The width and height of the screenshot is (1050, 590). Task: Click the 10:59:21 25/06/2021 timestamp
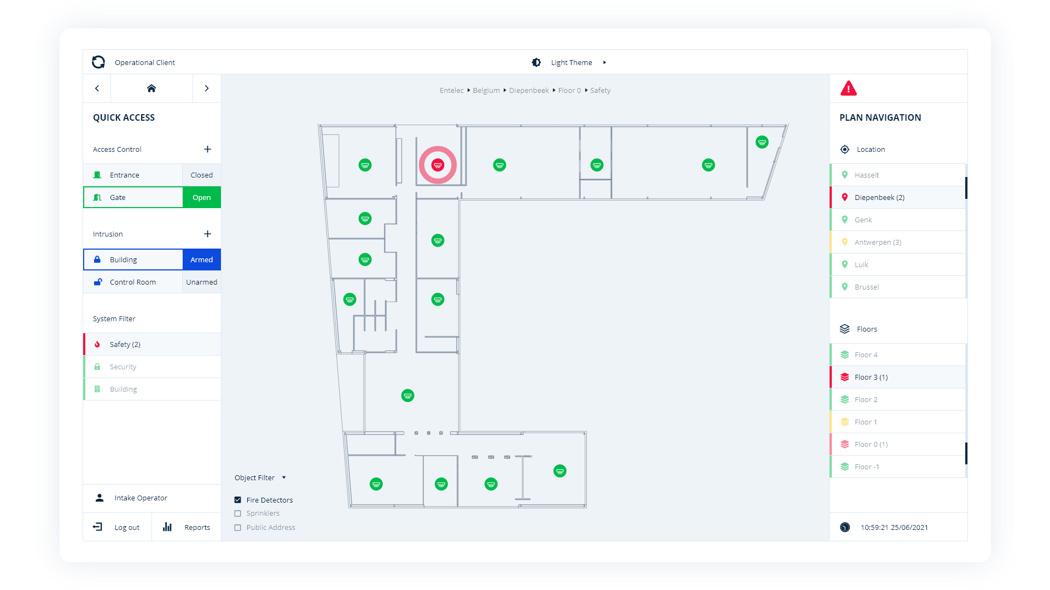tap(894, 527)
